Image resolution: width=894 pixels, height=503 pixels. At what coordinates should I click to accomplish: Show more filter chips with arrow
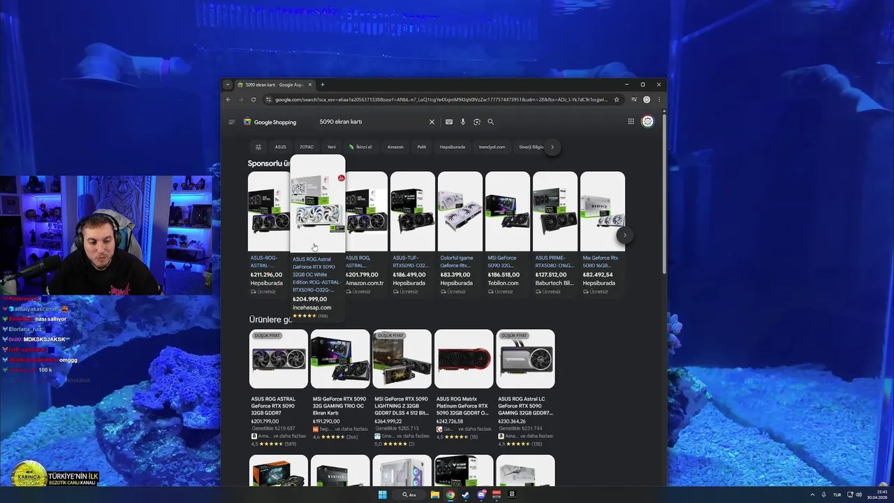[552, 147]
